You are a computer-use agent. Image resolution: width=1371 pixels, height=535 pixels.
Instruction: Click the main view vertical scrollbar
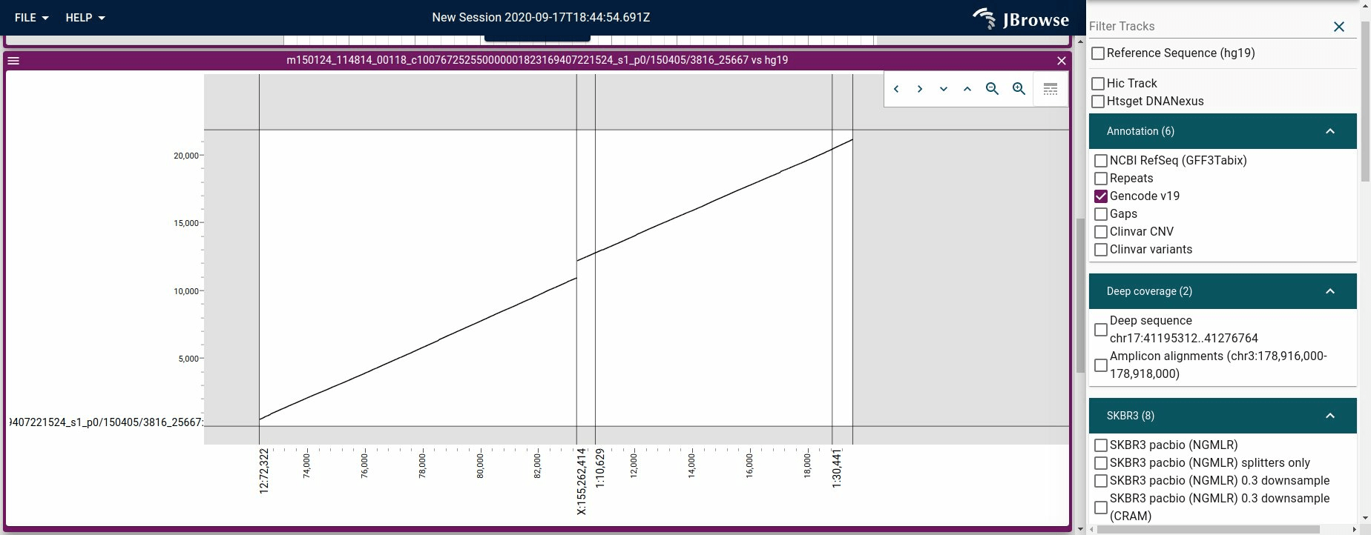pos(1080,296)
